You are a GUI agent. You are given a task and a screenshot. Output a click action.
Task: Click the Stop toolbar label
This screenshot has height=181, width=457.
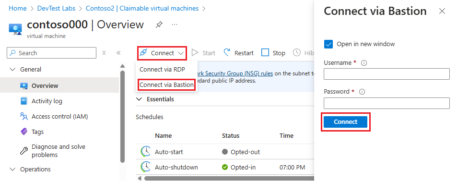[x=279, y=53]
